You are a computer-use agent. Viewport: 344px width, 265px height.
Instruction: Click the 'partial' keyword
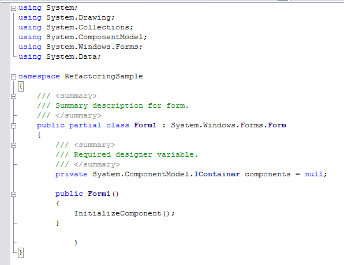(x=85, y=125)
